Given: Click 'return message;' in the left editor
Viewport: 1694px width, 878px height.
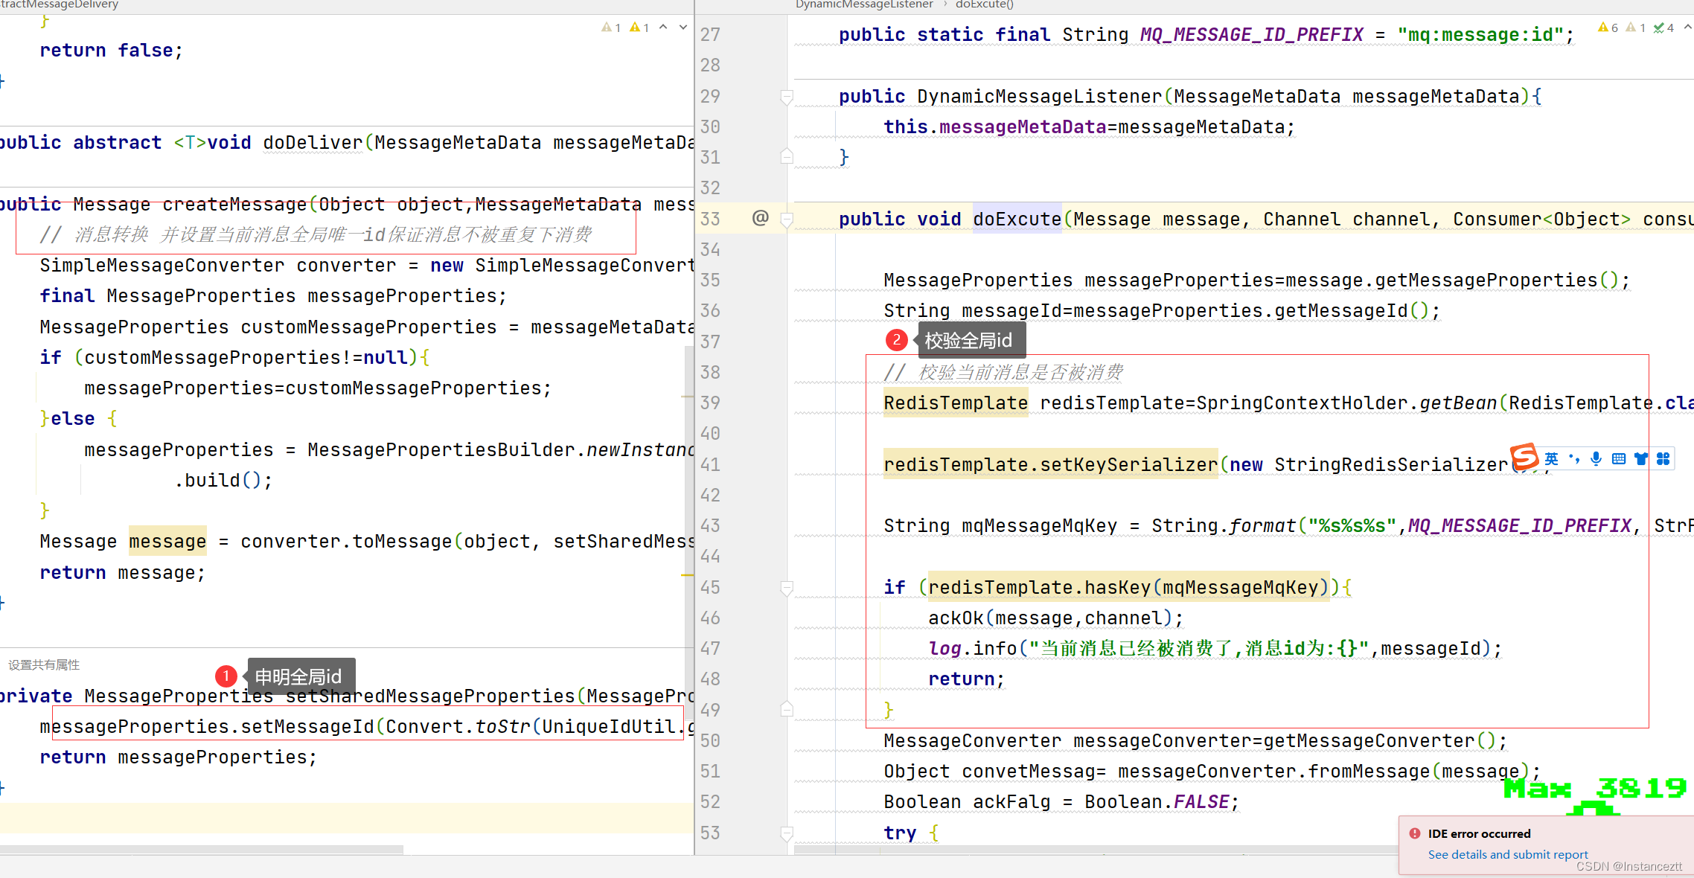Looking at the screenshot, I should 122,573.
